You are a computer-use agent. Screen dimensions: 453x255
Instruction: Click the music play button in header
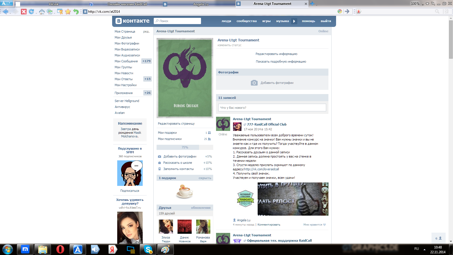(x=294, y=21)
